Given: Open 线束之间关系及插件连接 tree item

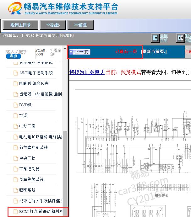Looking at the screenshot, I should click(41, 201).
